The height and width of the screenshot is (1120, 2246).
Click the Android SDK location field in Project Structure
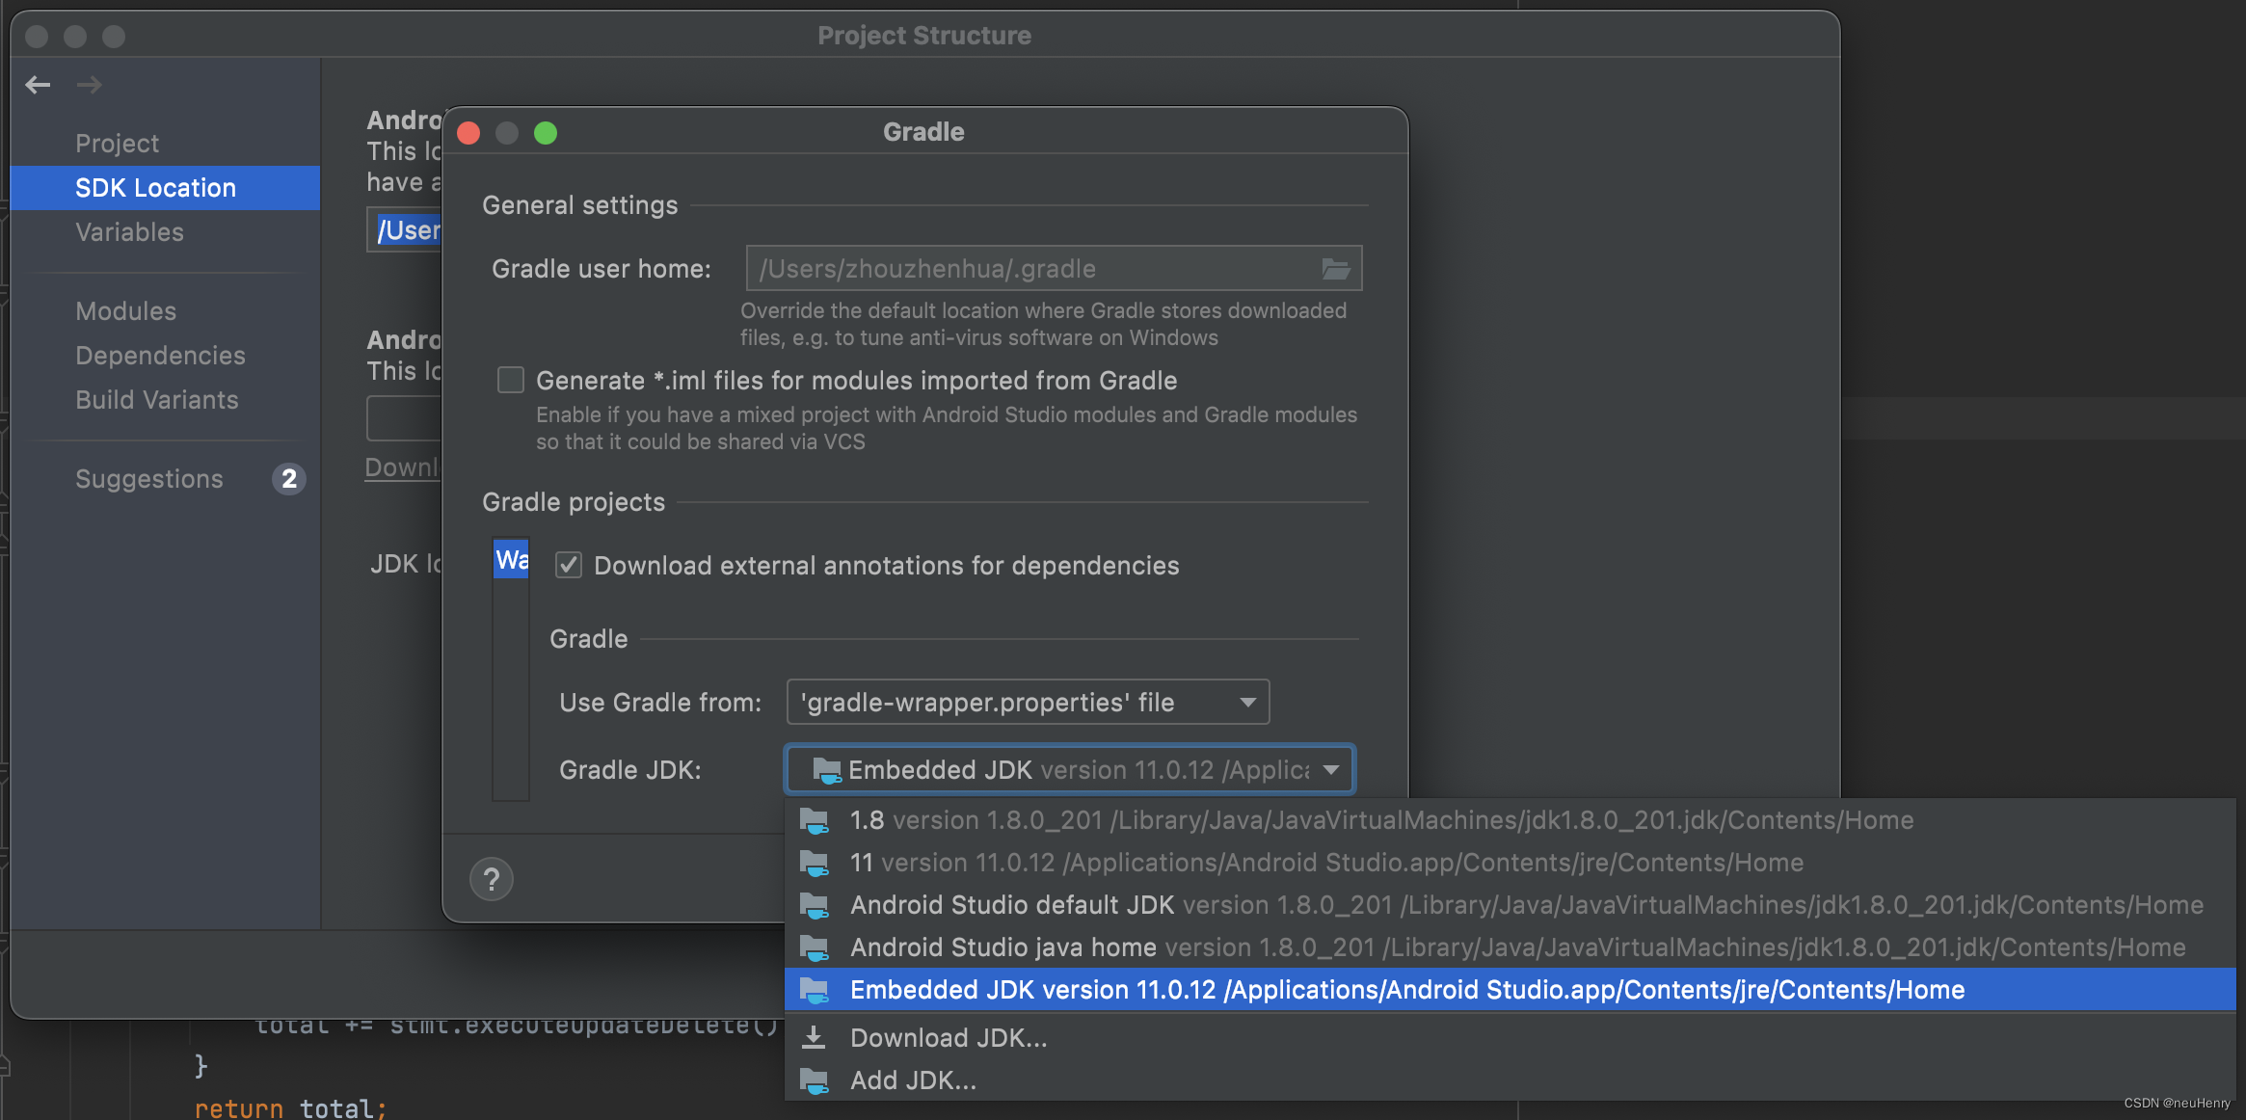405,230
